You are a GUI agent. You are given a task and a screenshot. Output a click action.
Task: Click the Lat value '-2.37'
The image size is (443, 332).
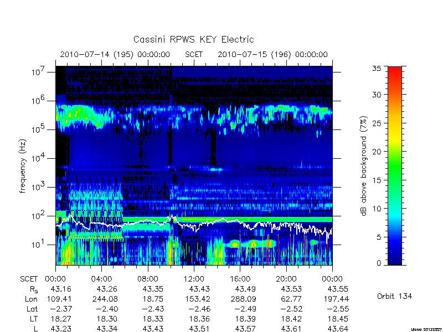pyautogui.click(x=61, y=309)
